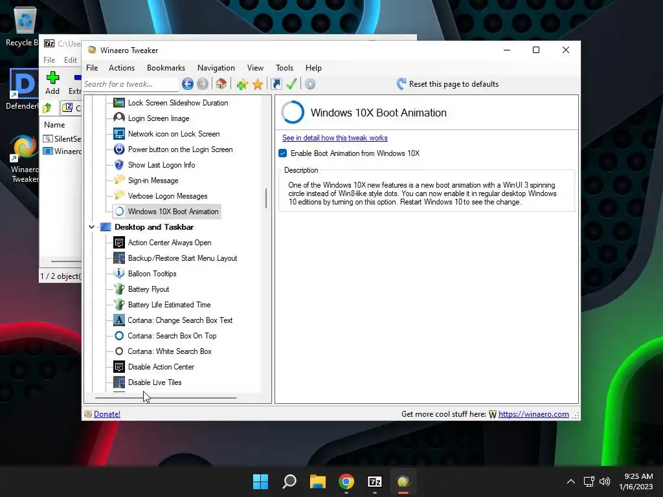Open settings gear icon in toolbar
Viewport: 663px width, 497px height.
coord(310,84)
